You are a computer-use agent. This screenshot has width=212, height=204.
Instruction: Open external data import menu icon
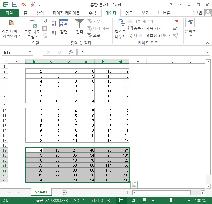(x=11, y=23)
